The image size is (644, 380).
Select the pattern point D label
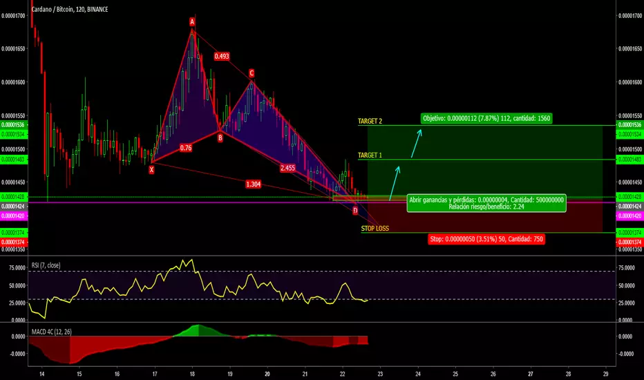[355, 211]
